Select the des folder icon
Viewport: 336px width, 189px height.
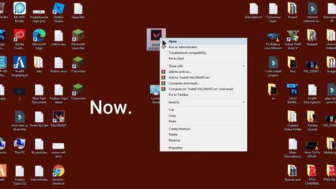(x=39, y=62)
